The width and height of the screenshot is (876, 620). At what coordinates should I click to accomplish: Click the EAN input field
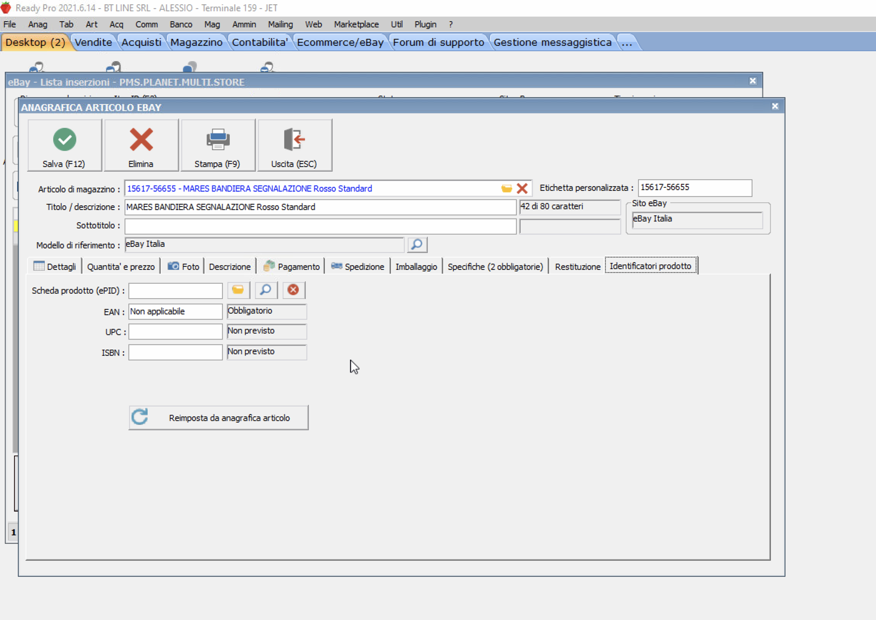(176, 312)
